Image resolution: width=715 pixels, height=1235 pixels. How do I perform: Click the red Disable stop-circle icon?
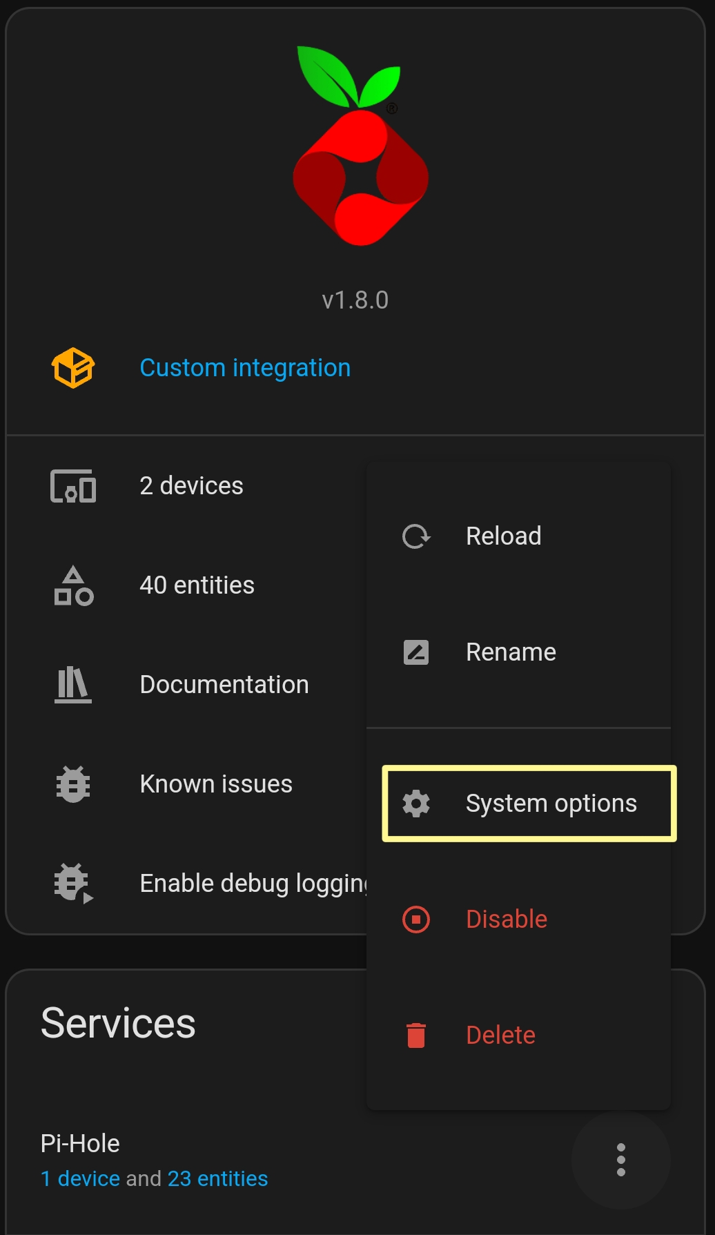[416, 920]
